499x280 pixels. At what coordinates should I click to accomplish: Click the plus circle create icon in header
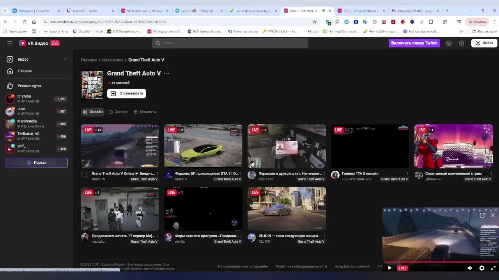(x=462, y=43)
